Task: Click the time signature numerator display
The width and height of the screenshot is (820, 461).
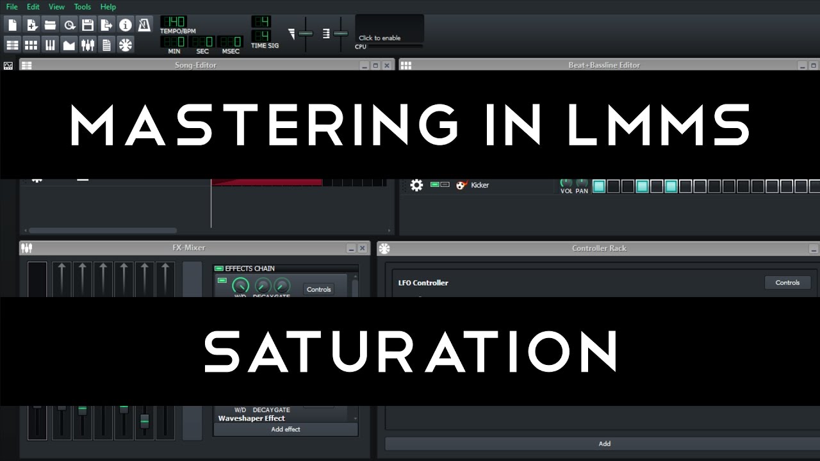Action: [261, 21]
